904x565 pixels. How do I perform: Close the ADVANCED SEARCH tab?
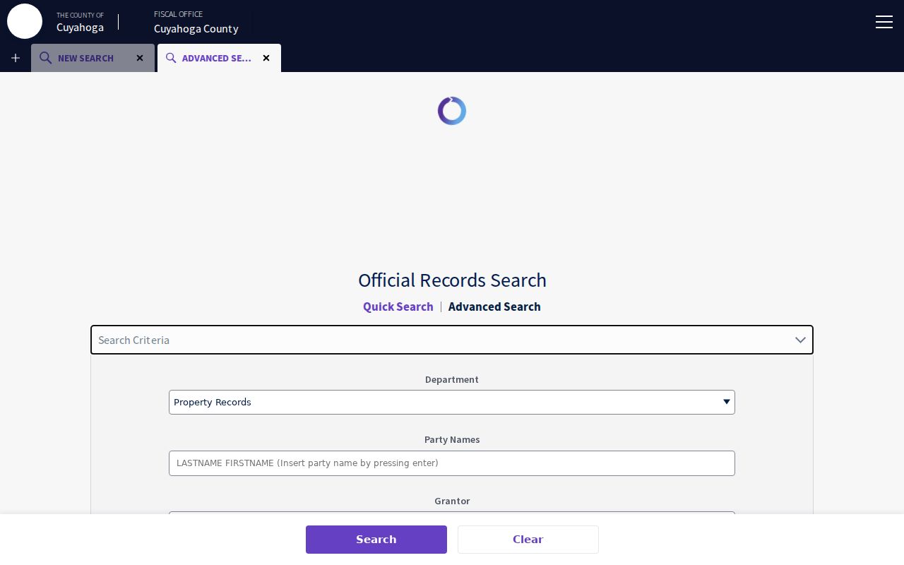266,58
